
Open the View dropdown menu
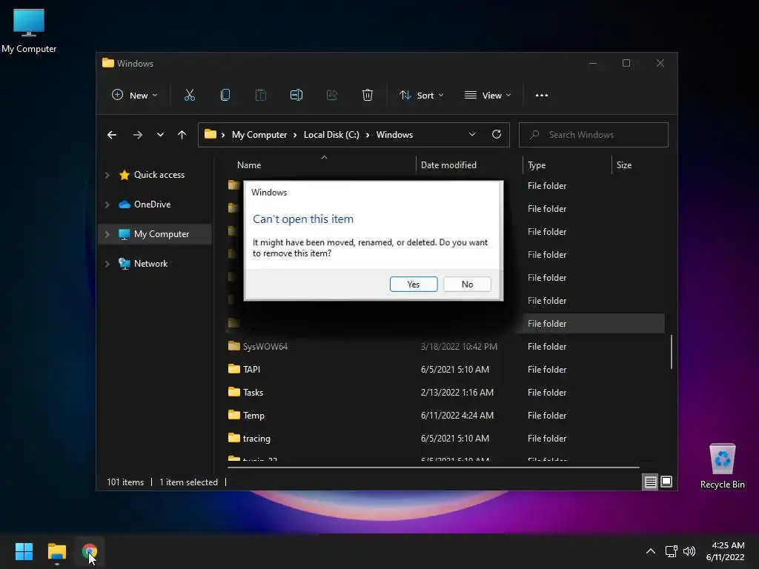488,96
